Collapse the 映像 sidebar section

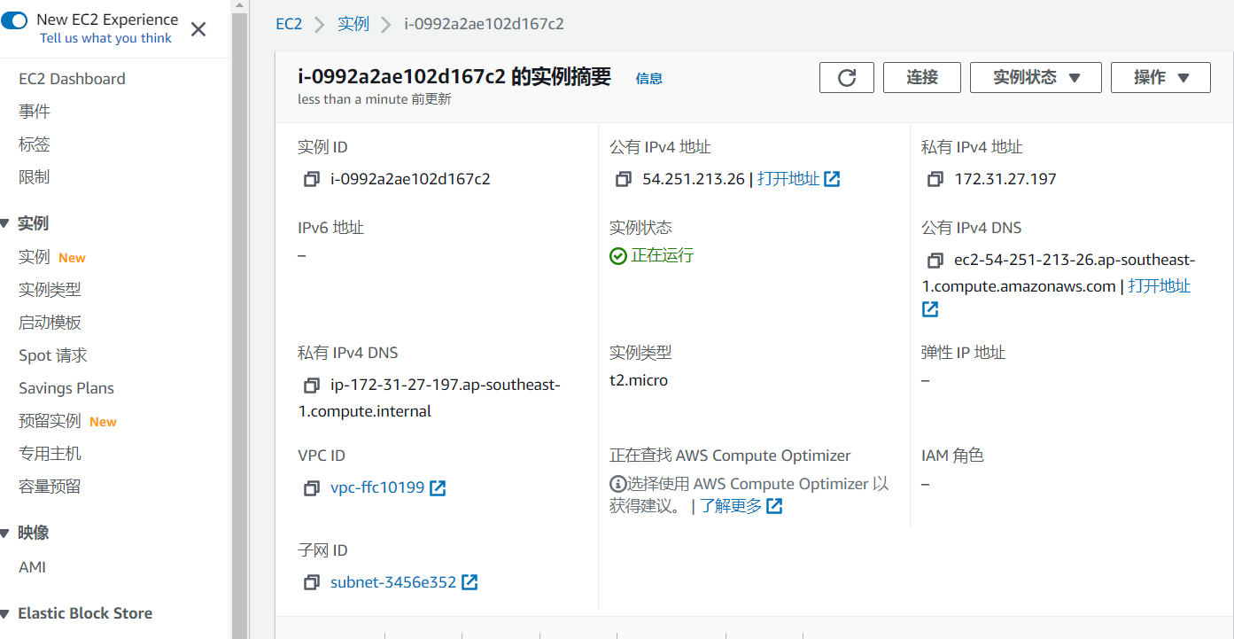[x=4, y=533]
